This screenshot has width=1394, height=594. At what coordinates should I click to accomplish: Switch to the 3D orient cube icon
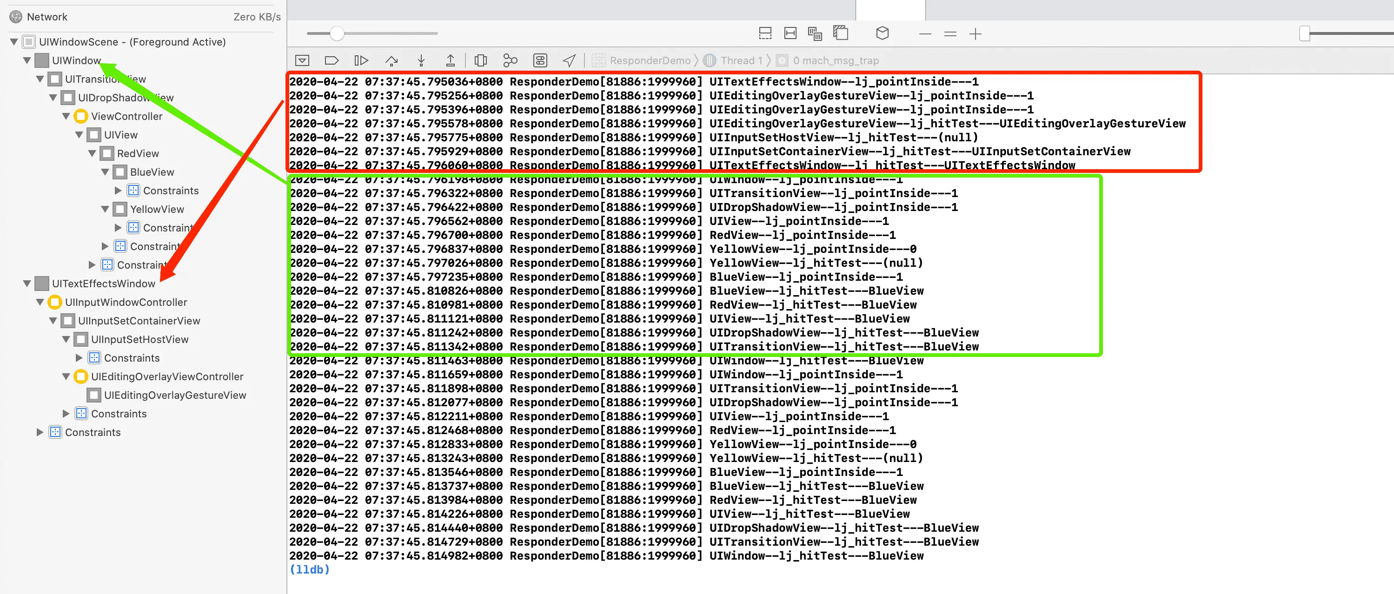(882, 33)
